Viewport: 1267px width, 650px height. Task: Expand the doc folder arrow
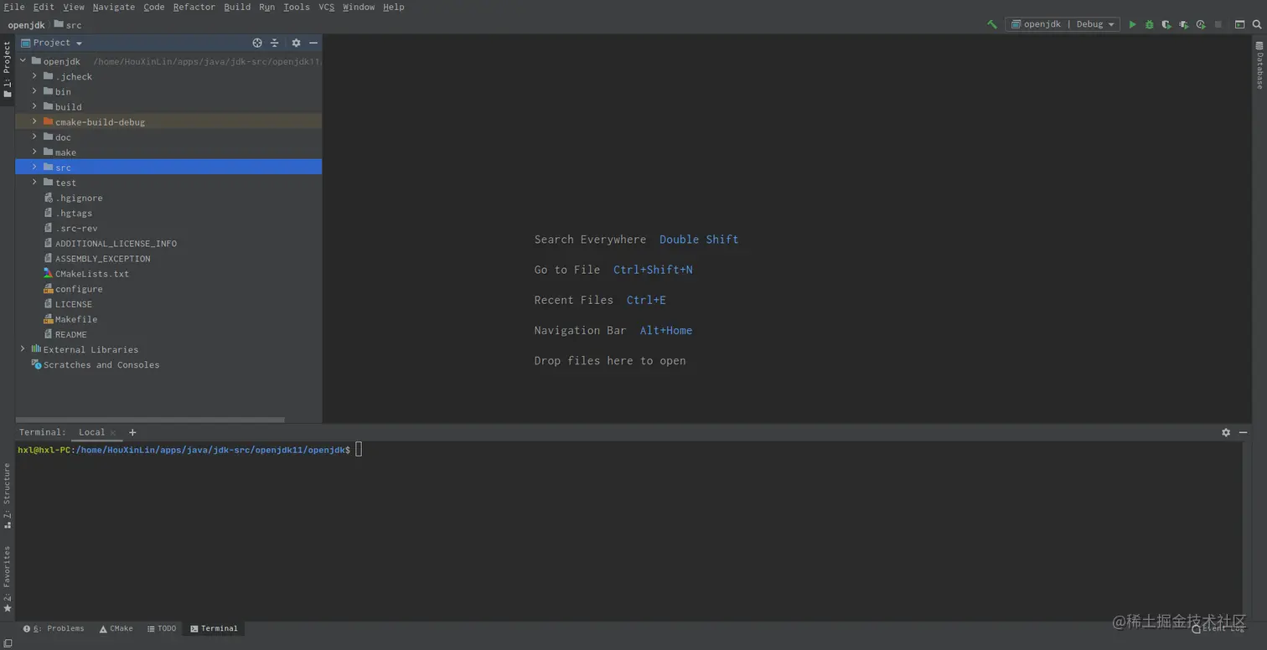pos(34,137)
